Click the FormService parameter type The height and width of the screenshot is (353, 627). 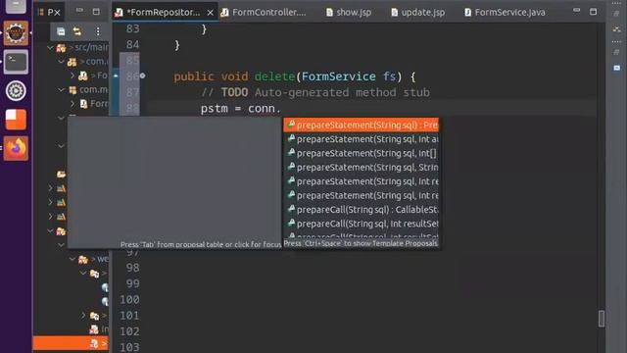pyautogui.click(x=339, y=76)
